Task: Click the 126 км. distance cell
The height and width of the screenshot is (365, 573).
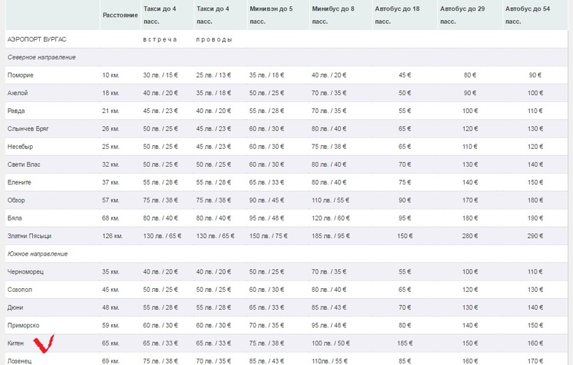Action: click(x=113, y=236)
